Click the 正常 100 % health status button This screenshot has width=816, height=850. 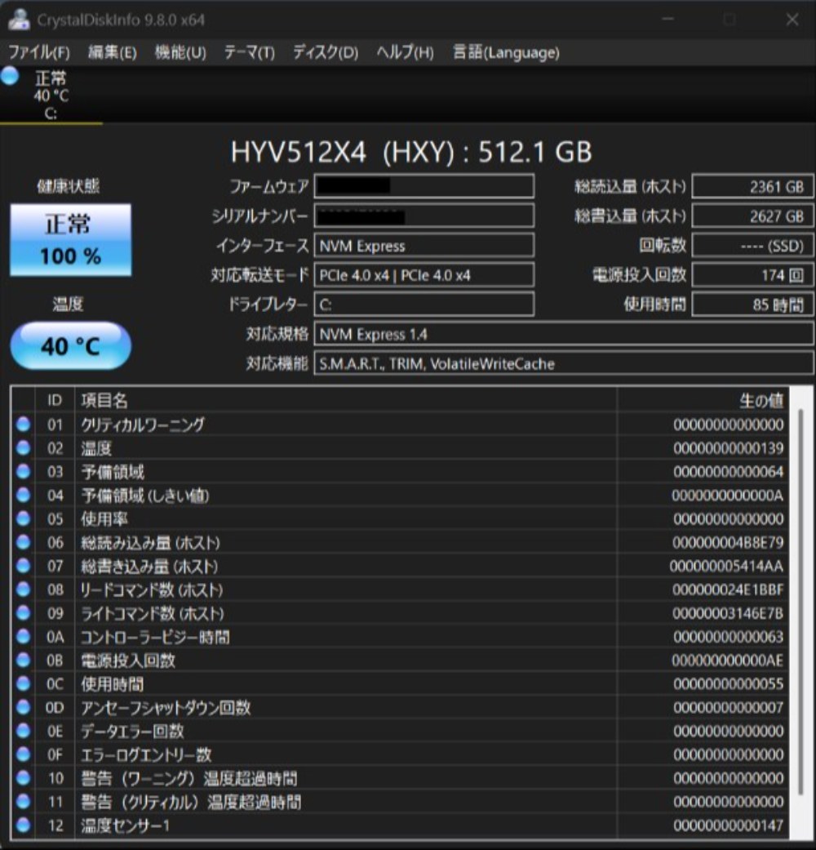[70, 239]
